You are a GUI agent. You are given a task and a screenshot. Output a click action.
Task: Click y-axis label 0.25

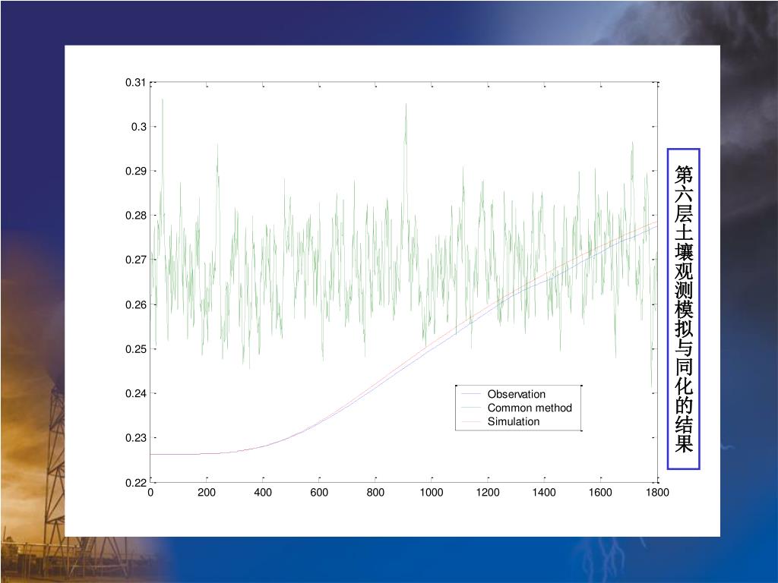coord(135,349)
